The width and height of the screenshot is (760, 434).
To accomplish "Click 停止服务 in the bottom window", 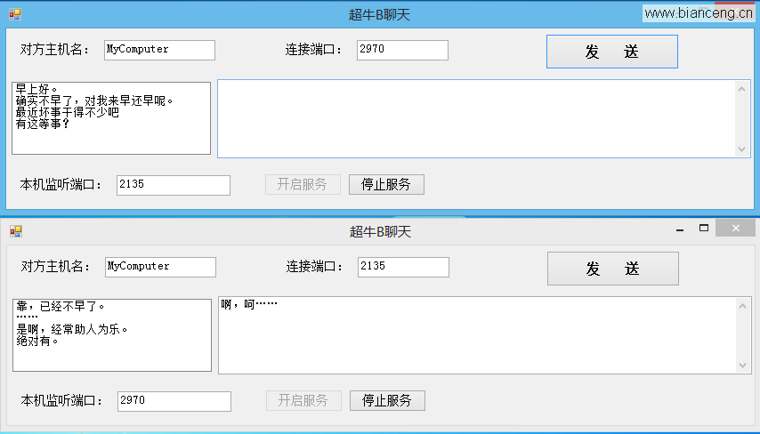I will (x=387, y=400).
